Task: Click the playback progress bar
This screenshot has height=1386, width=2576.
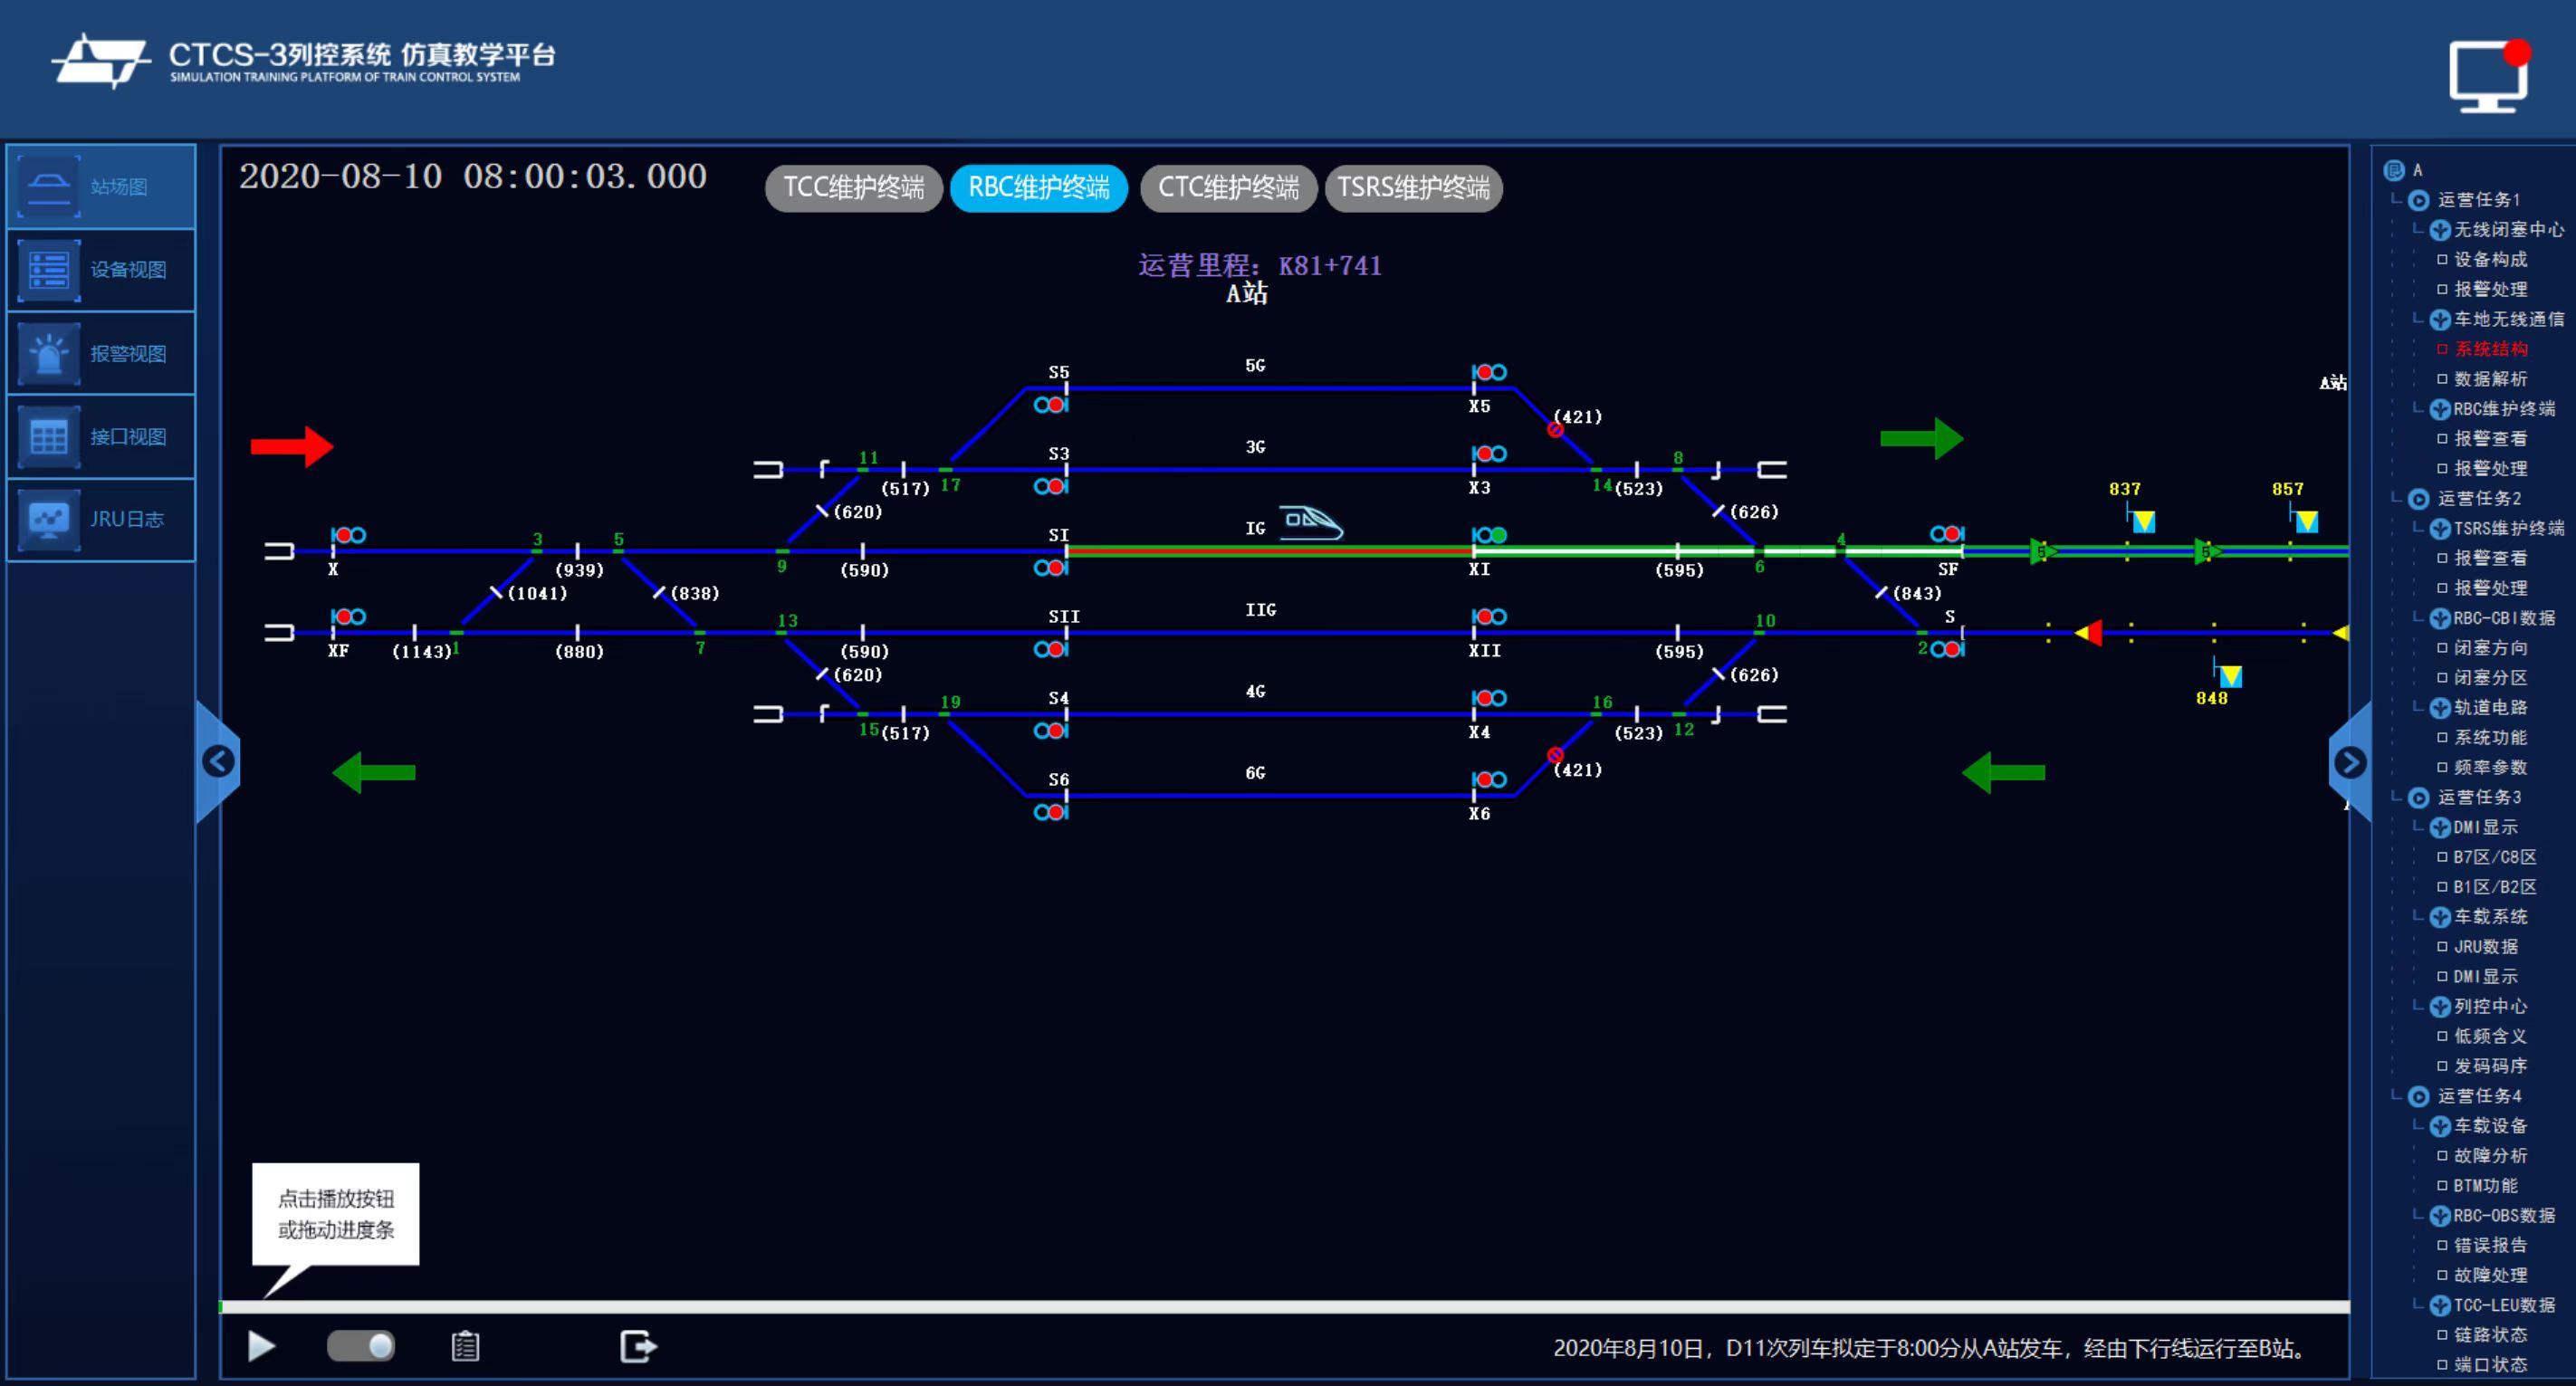Action: point(1284,1306)
